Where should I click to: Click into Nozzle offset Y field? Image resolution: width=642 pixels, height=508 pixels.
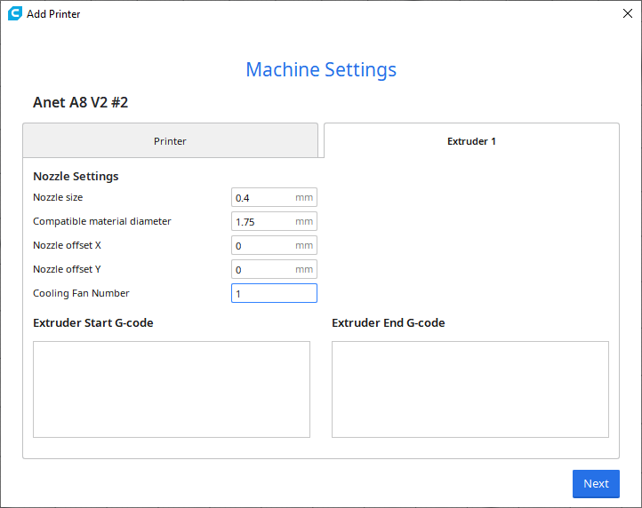coord(274,270)
